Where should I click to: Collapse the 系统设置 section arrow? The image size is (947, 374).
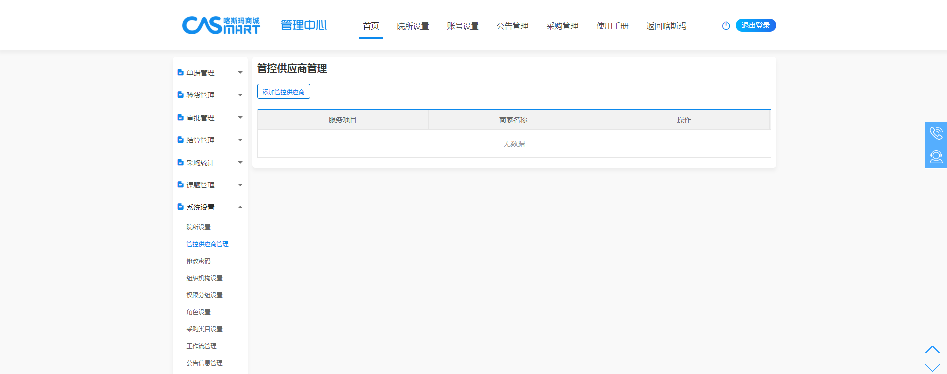240,207
